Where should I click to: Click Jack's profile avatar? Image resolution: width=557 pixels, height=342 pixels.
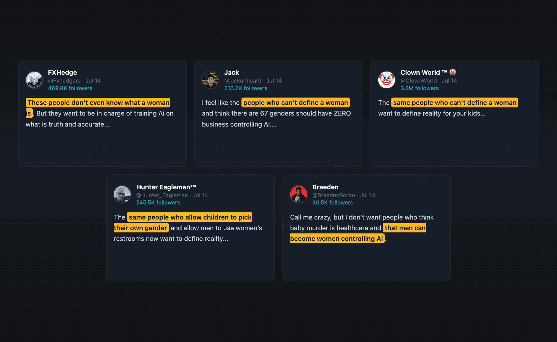click(210, 80)
